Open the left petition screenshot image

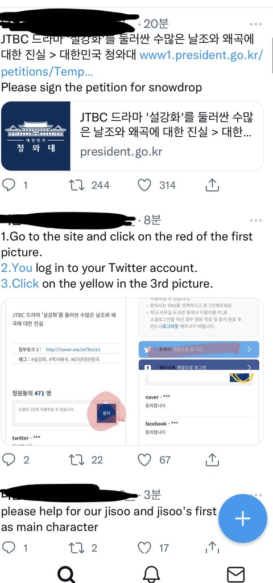pyautogui.click(x=64, y=372)
